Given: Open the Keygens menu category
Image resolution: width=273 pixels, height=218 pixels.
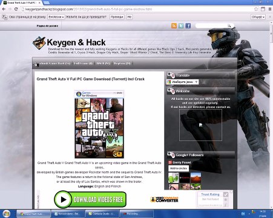Looking at the screenshot, I should coord(122,64).
